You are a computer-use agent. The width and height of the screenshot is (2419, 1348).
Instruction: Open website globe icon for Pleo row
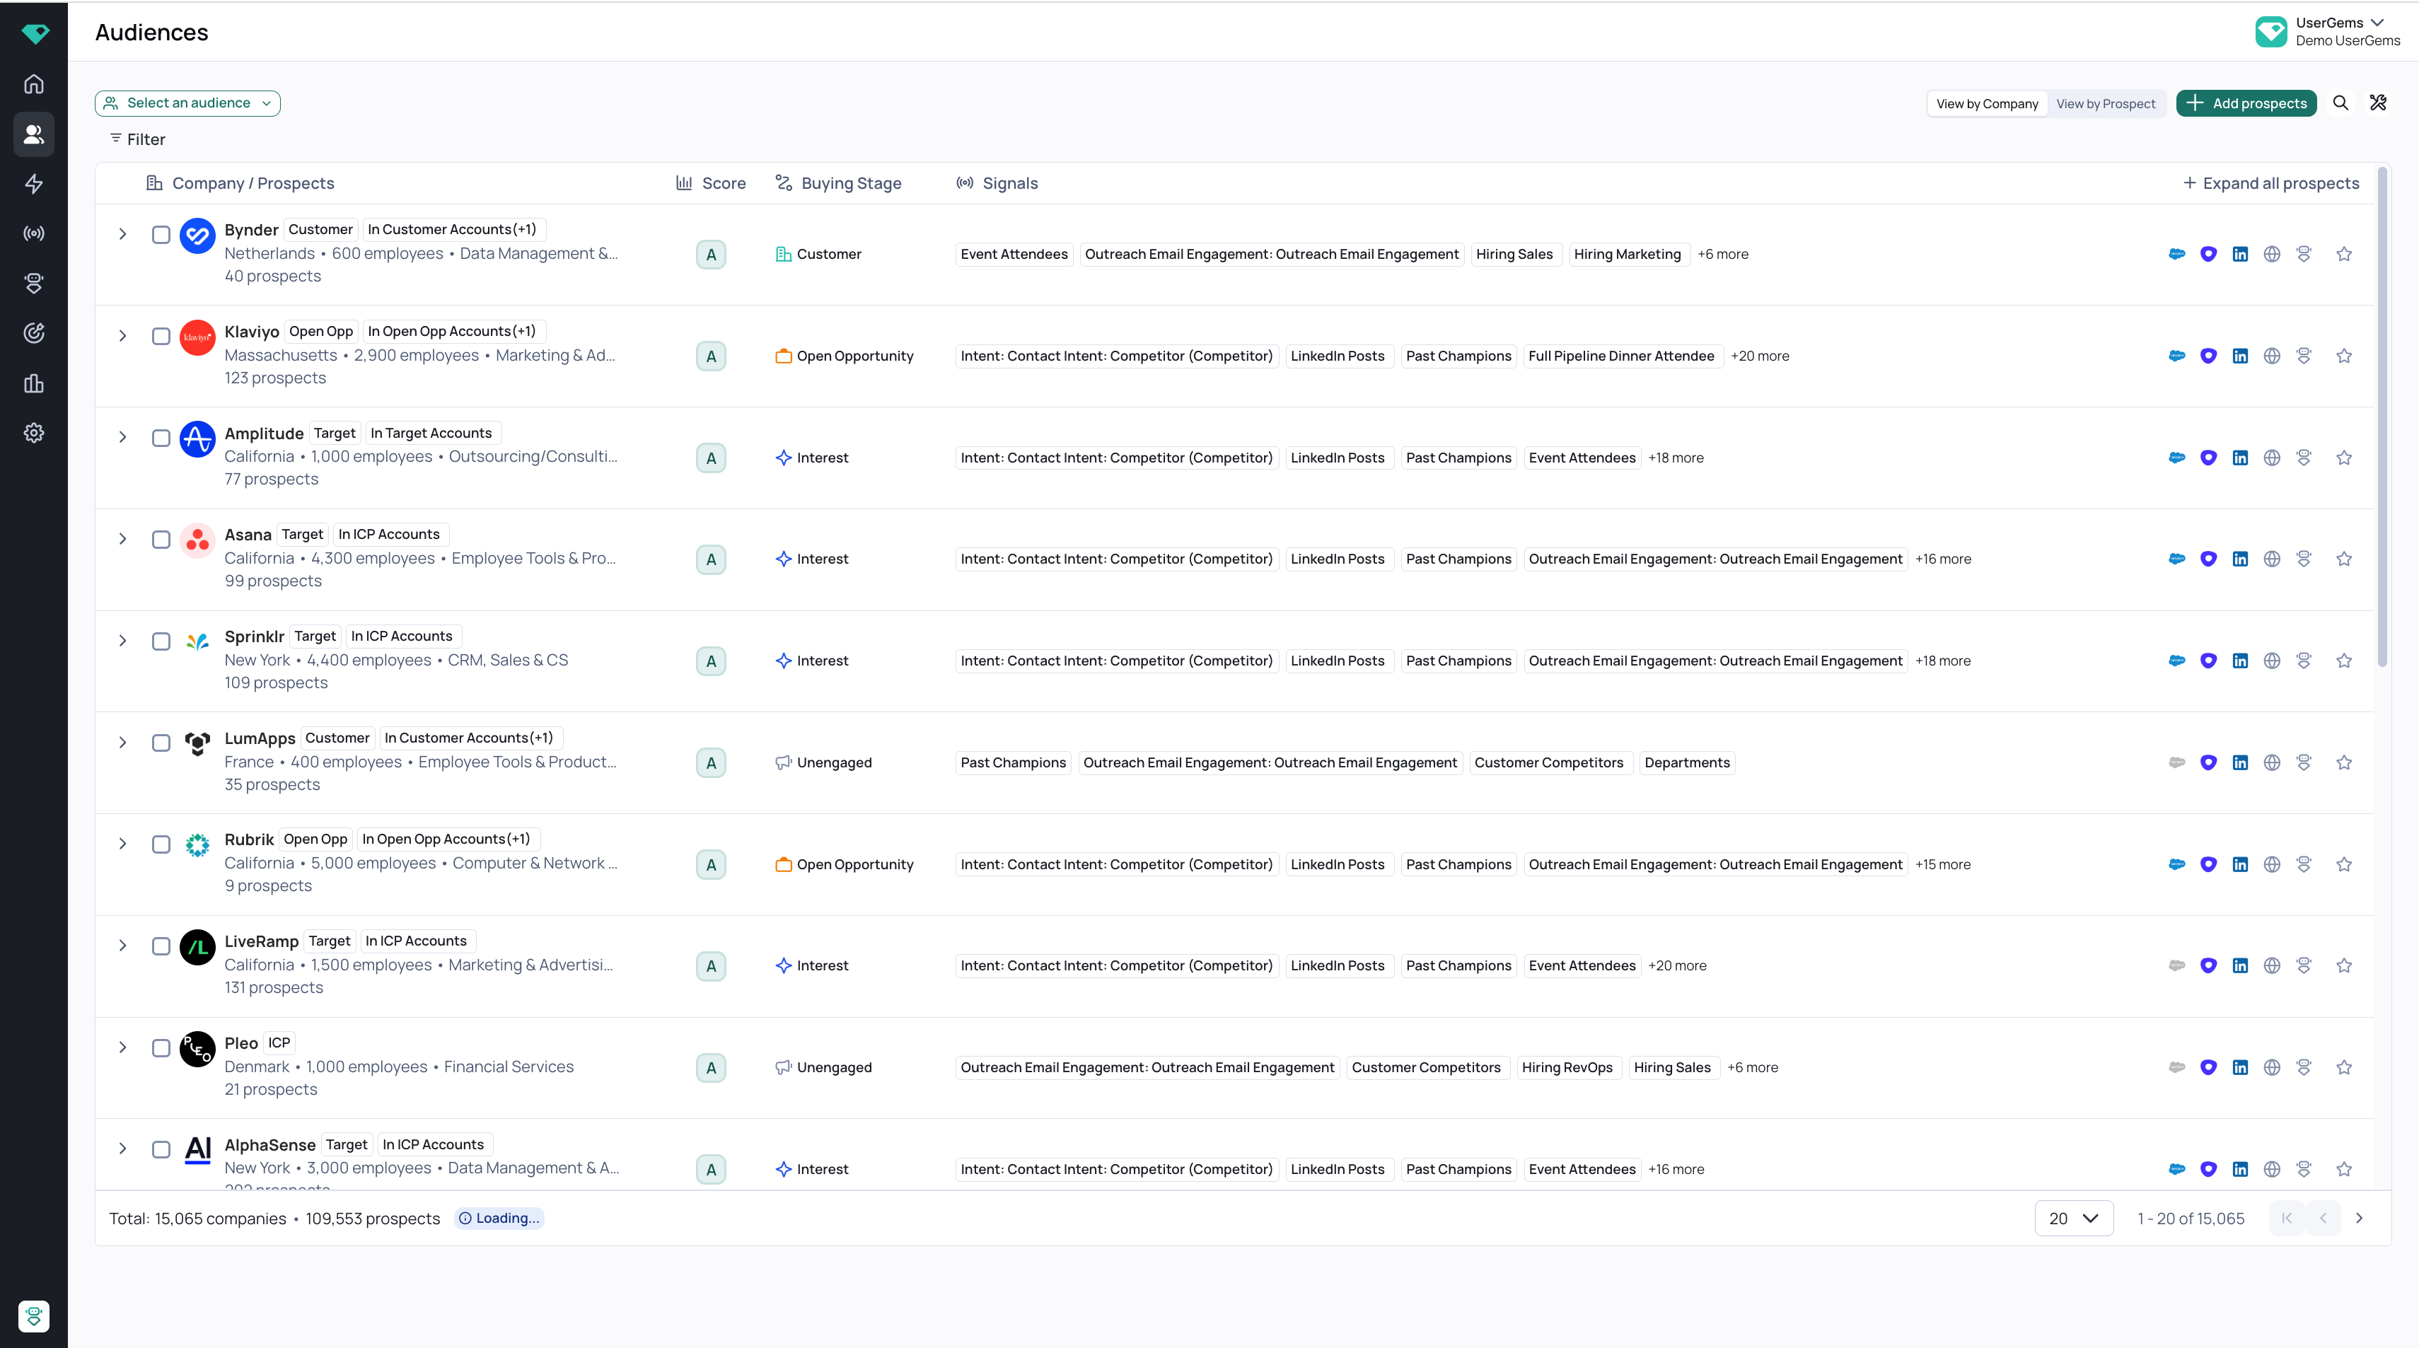pyautogui.click(x=2273, y=1067)
